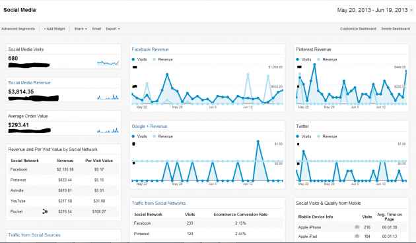
Task: Click the Apple iPhone camera icon
Action: coord(357,227)
